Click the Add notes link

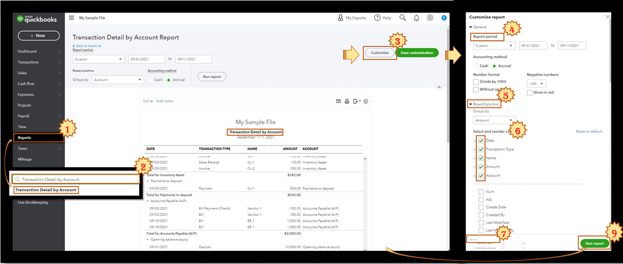click(x=165, y=101)
